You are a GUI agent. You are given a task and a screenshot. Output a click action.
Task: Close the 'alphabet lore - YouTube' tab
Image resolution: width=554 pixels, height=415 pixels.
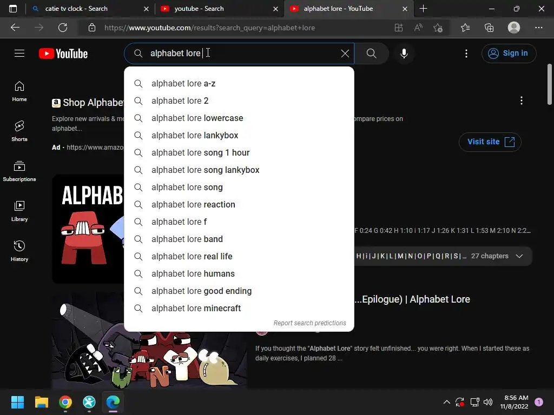click(405, 9)
